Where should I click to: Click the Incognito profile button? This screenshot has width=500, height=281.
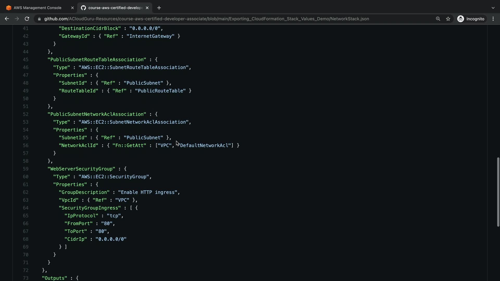pos(471,19)
